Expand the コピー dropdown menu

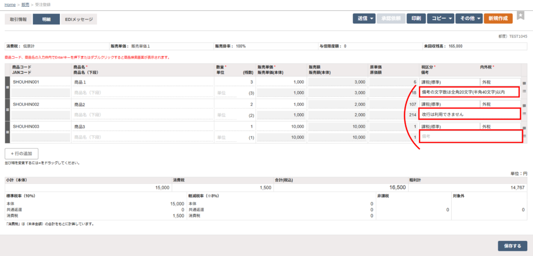tap(441, 19)
